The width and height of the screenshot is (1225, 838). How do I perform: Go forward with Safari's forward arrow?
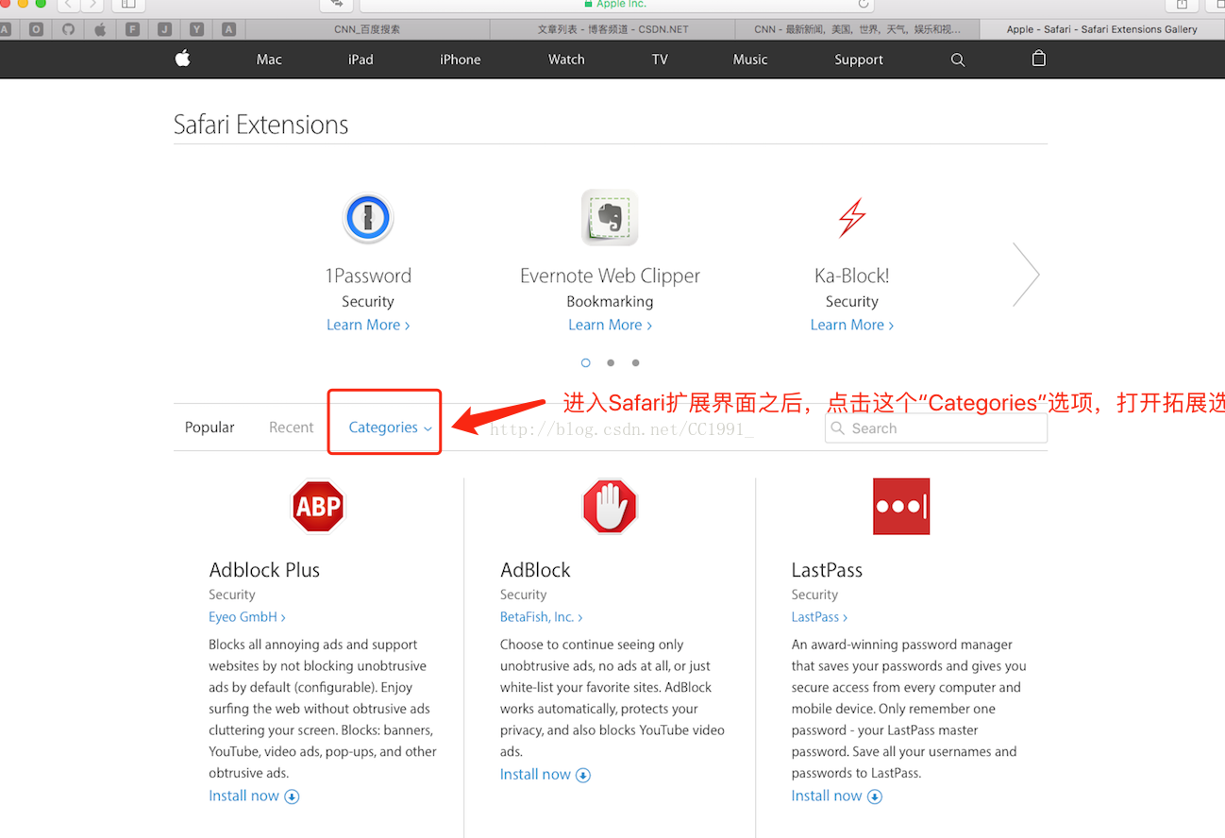[x=92, y=5]
